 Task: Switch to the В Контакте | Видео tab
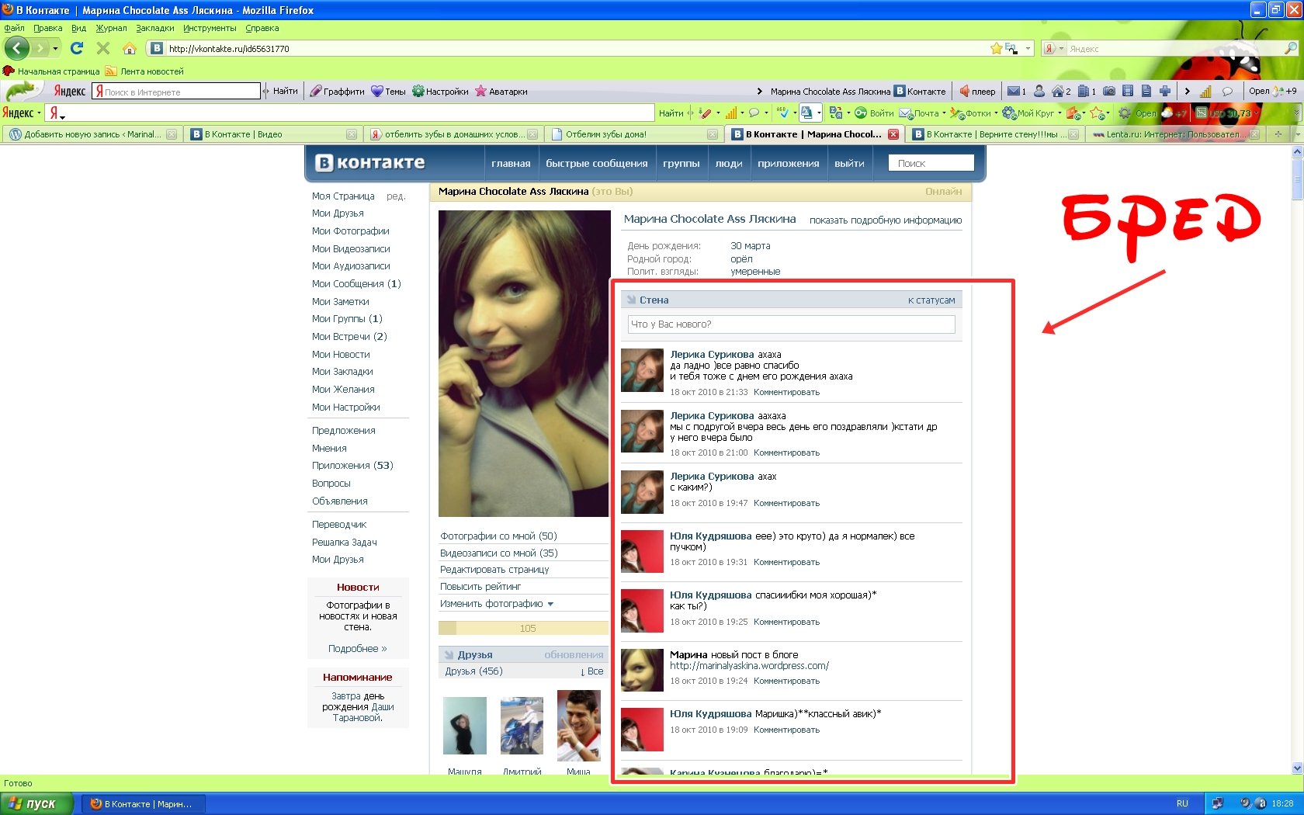click(272, 134)
